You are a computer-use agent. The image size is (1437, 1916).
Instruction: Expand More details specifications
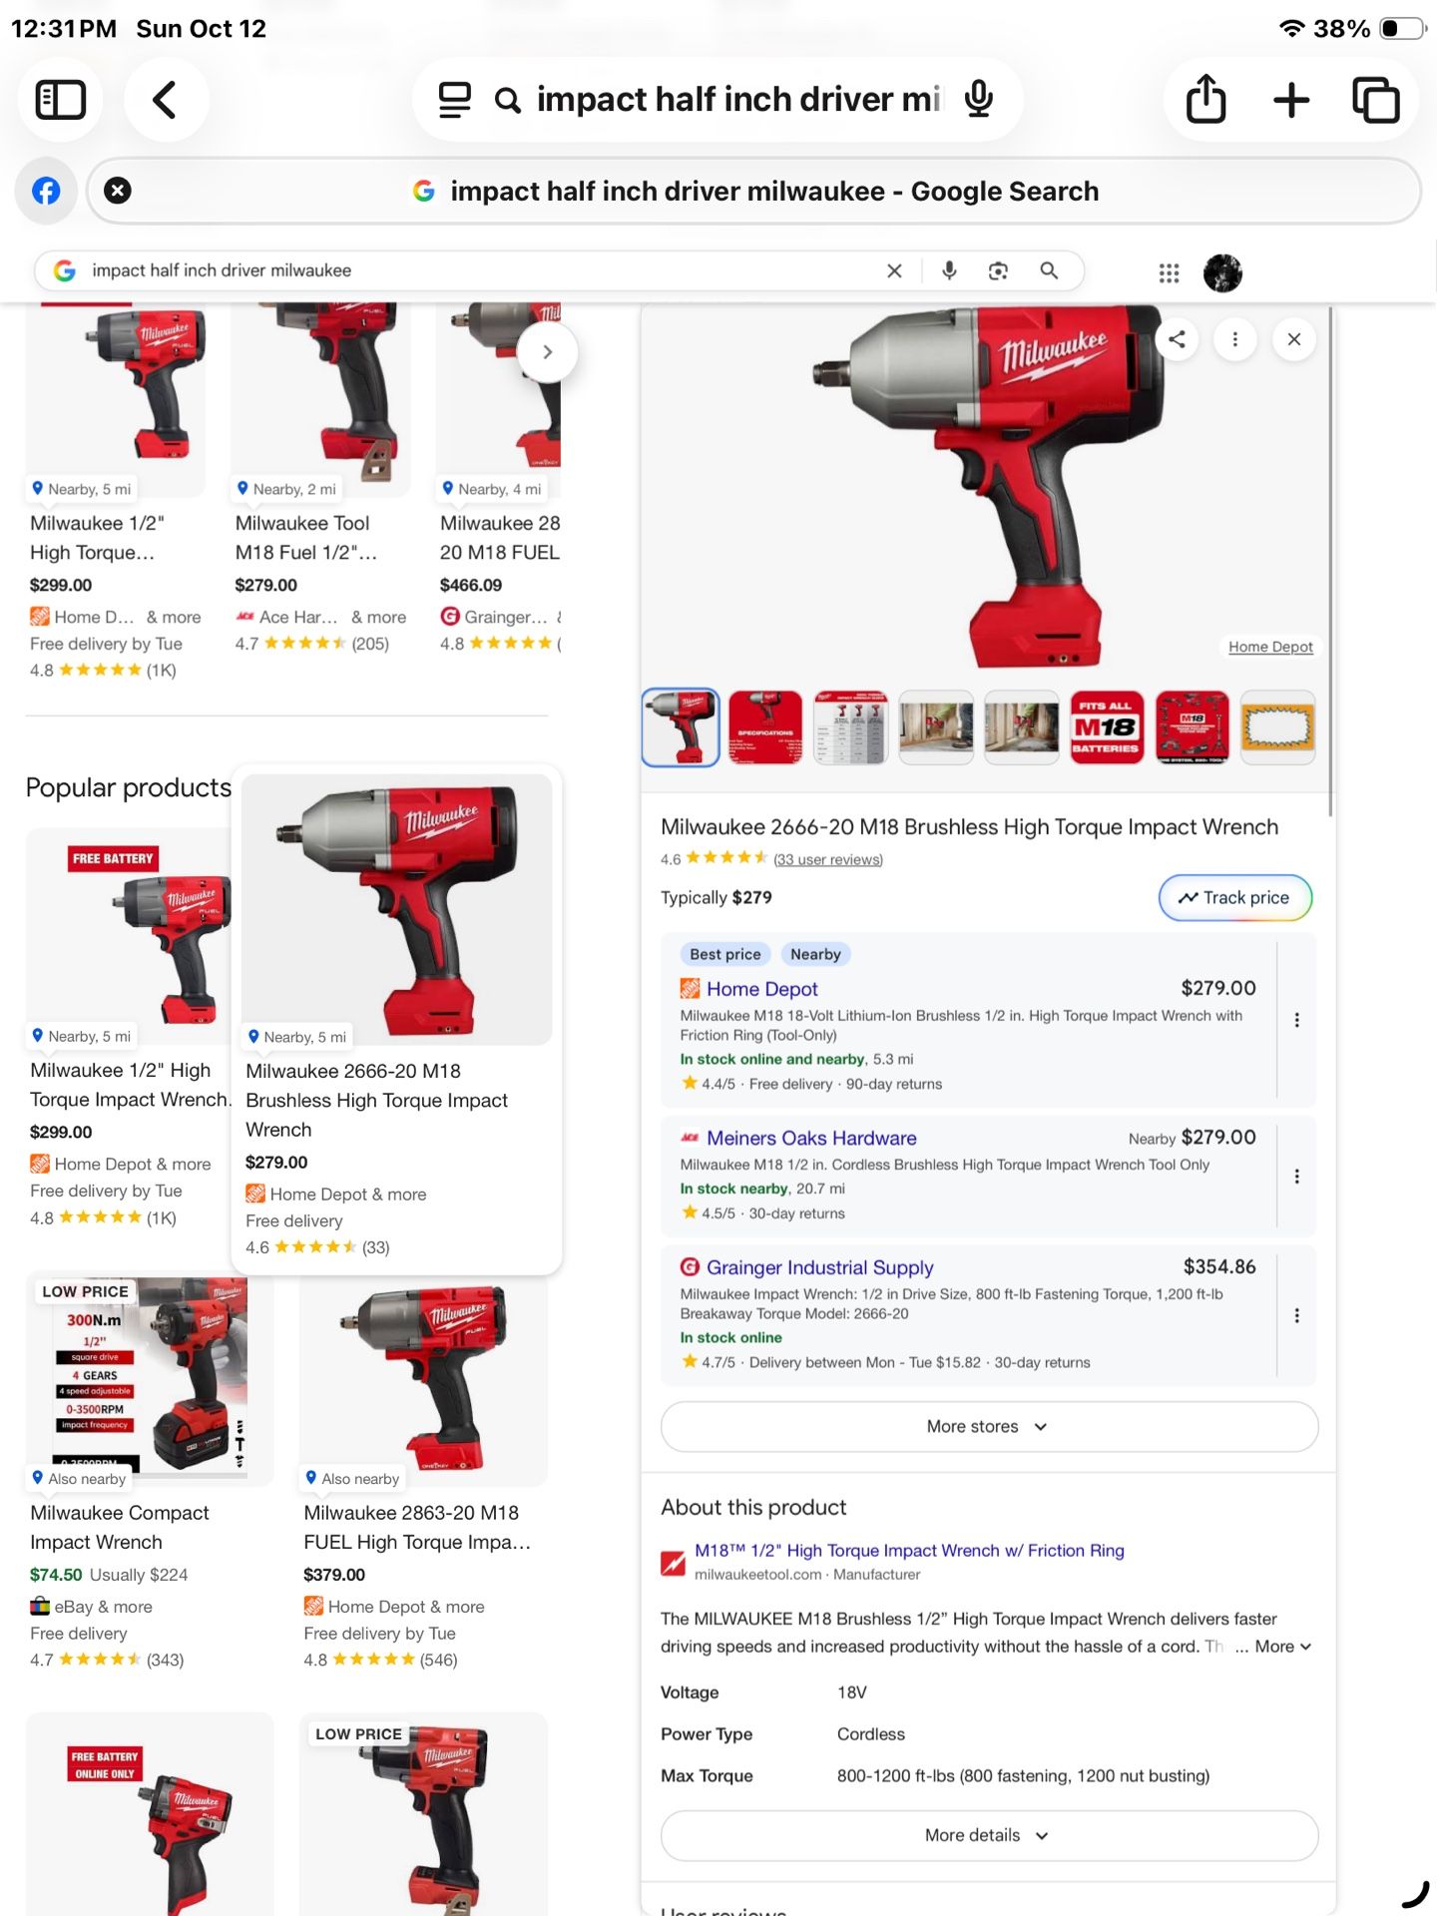989,1835
